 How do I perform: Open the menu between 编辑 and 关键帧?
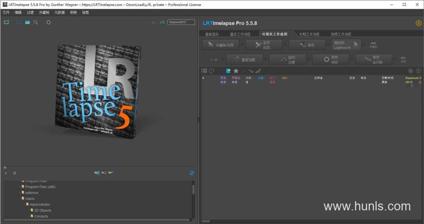coord(30,12)
